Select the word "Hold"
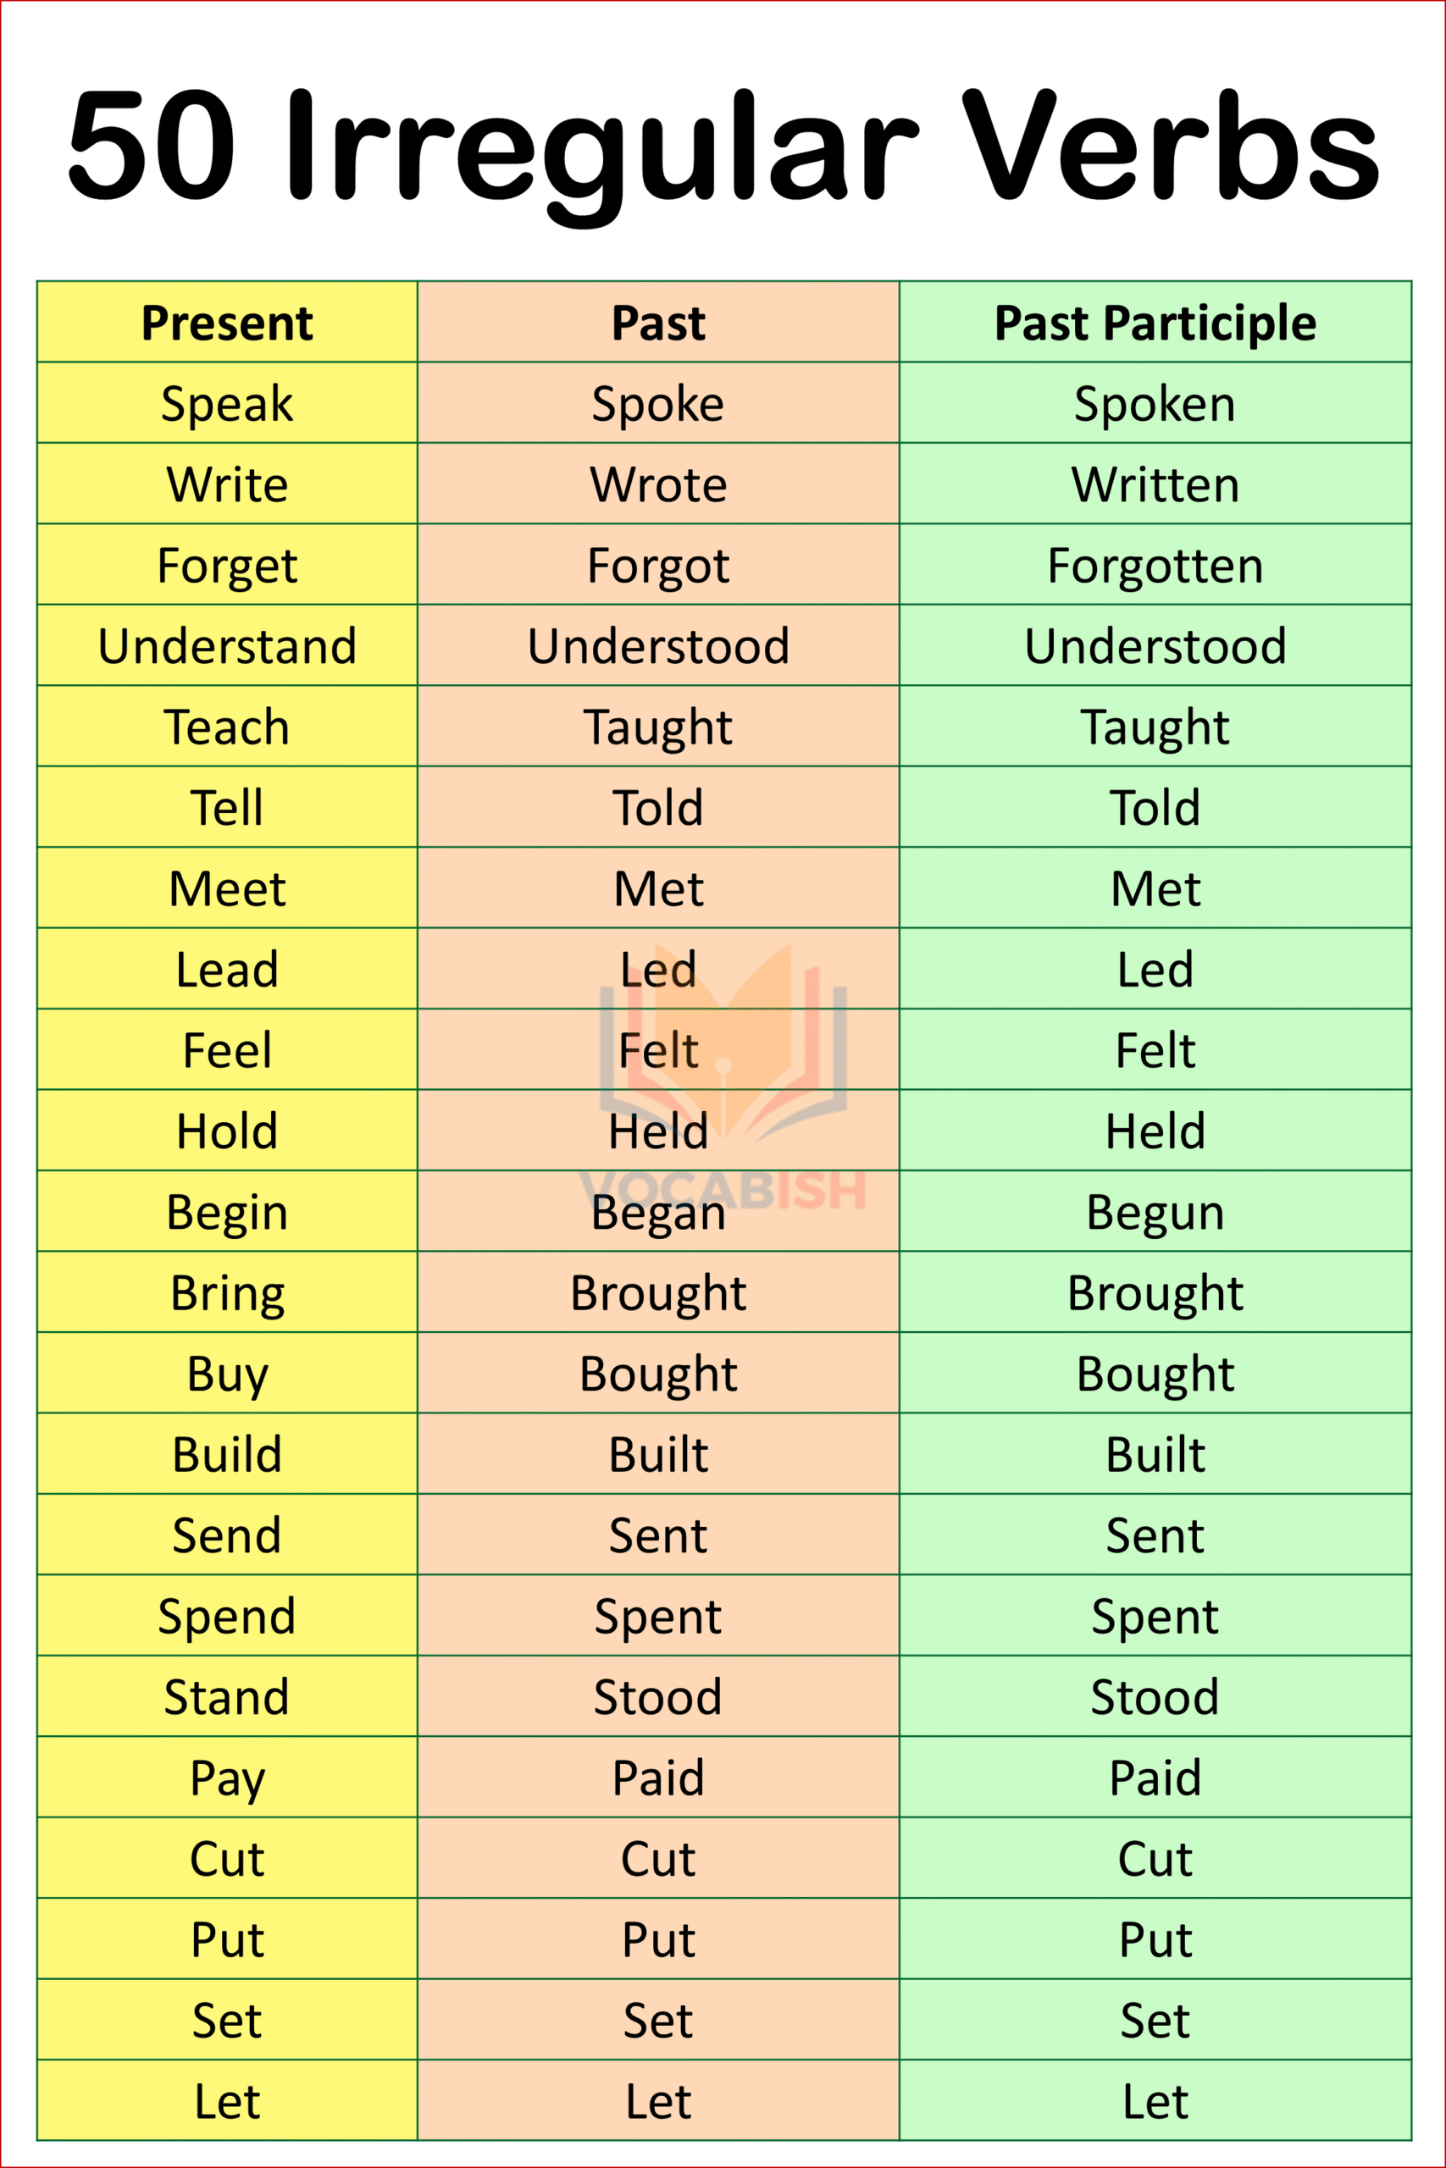Screen dimensions: 1446x2168 (227, 1131)
